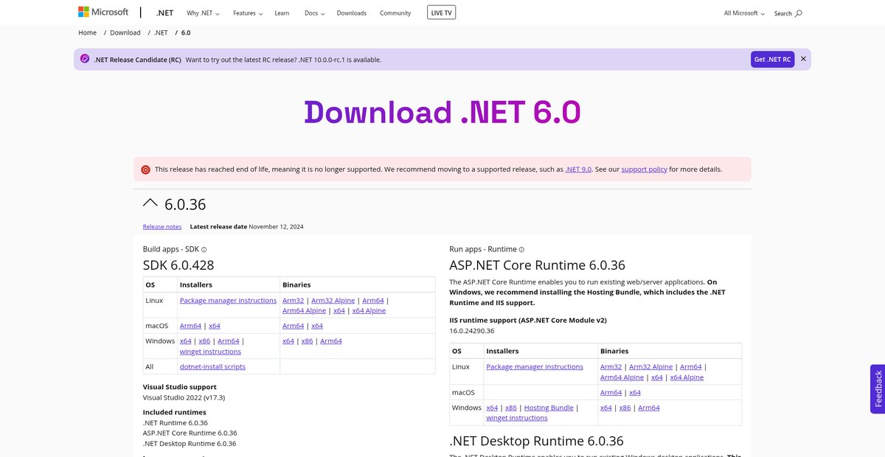Go to the Learn page

point(282,13)
